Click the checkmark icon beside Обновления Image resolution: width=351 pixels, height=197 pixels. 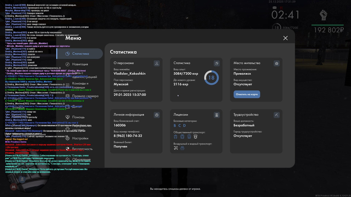(x=67, y=159)
